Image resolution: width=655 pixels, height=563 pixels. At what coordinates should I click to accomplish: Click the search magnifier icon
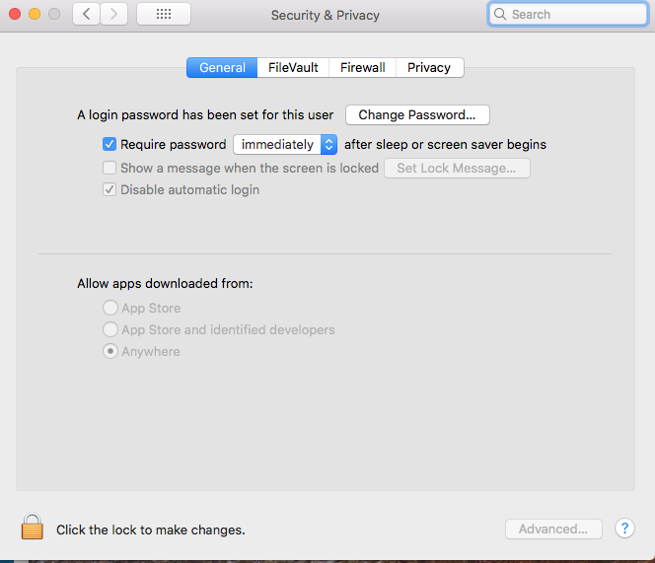click(x=499, y=14)
